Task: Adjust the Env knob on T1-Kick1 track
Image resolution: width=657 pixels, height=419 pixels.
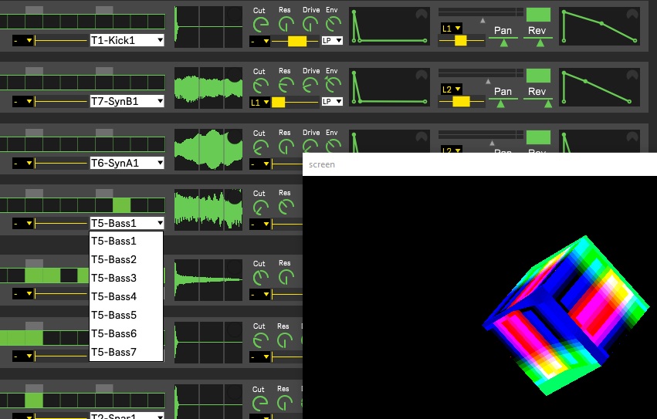Action: click(x=334, y=24)
